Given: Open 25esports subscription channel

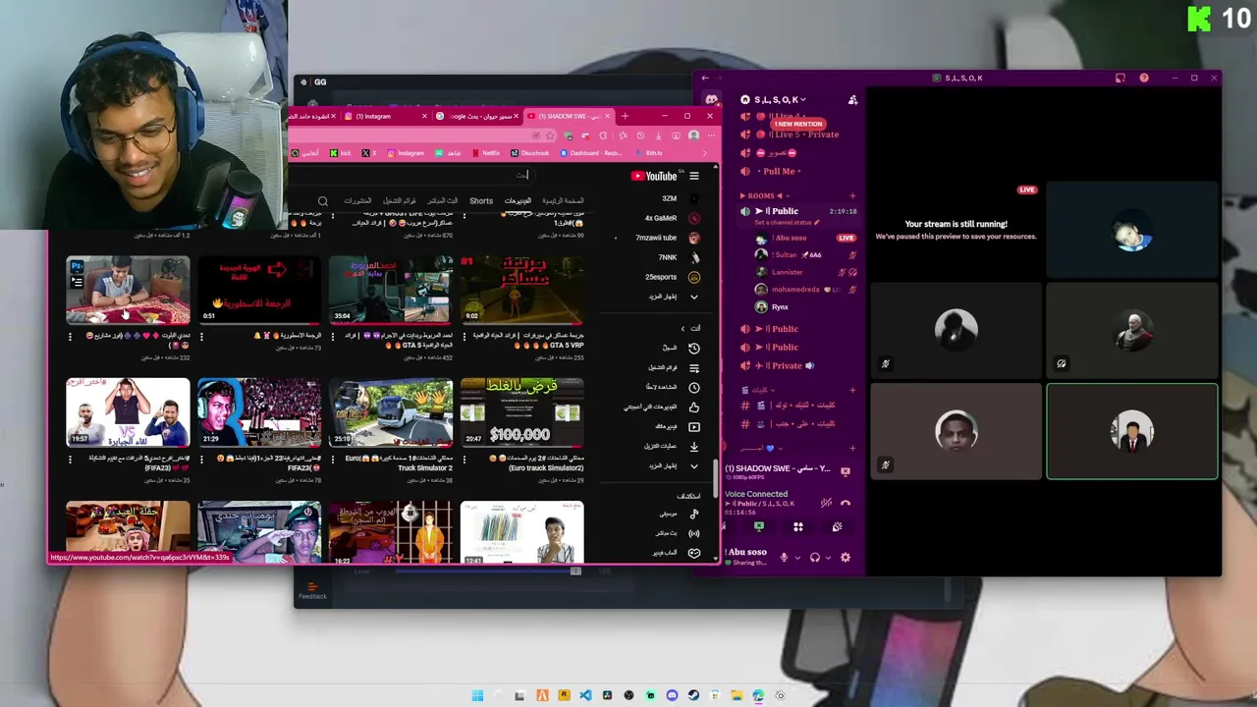Looking at the screenshot, I should tap(672, 277).
